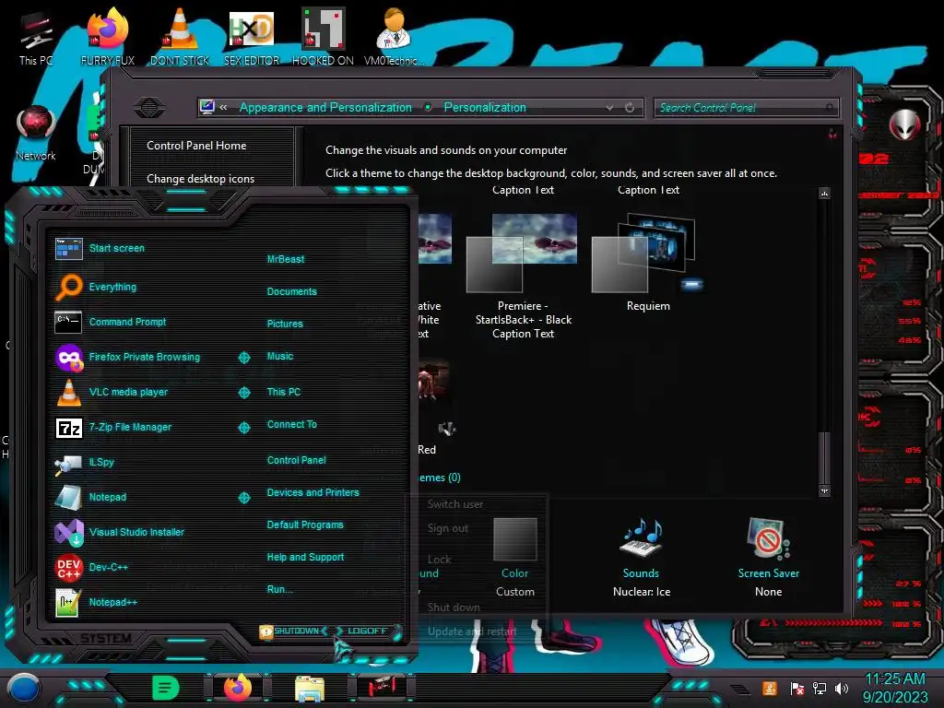This screenshot has width=944, height=708.
Task: Expand VLC media player jump list
Action: (x=243, y=393)
